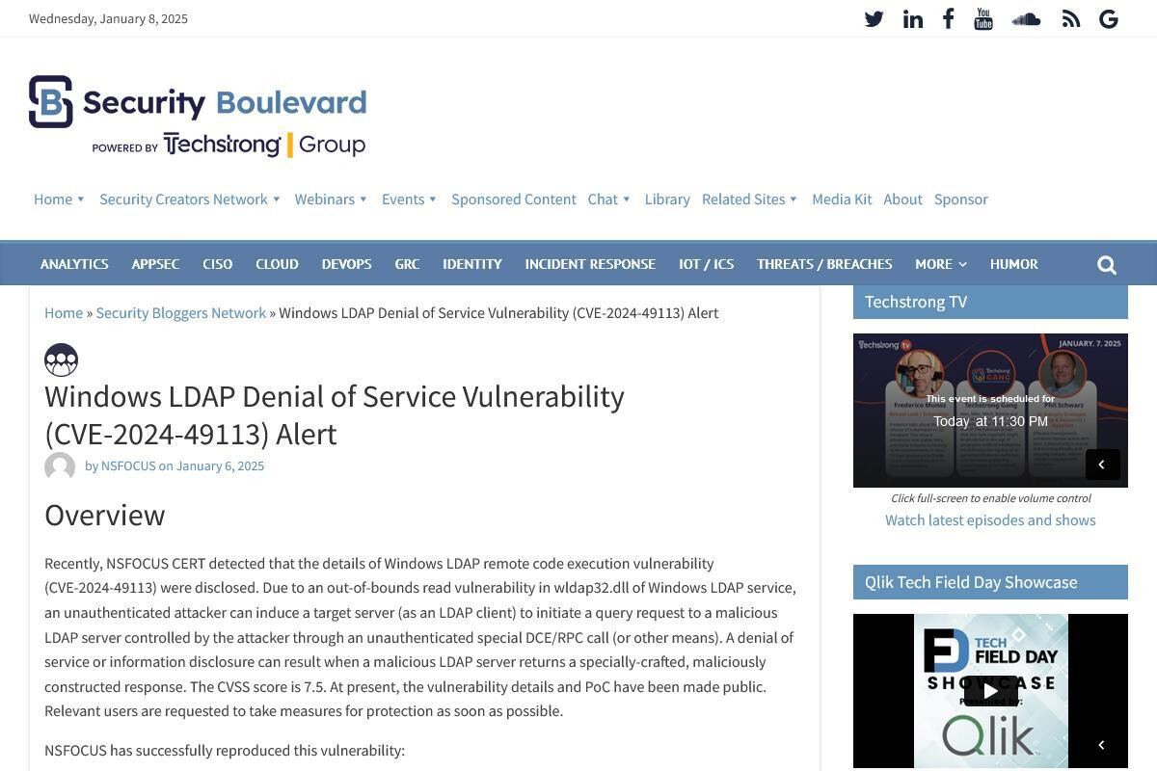The image size is (1157, 771).
Task: Open search with magnifier icon
Action: pos(1107,265)
